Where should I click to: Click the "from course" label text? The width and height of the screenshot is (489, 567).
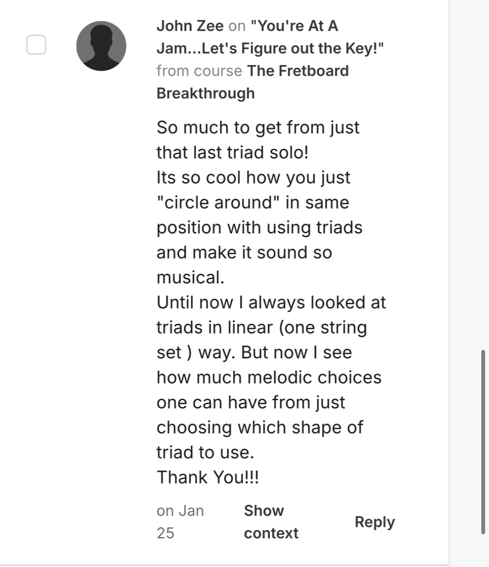[199, 71]
